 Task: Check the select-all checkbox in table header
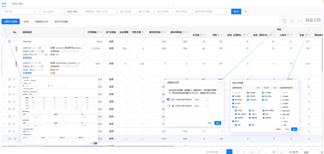(x=4, y=32)
